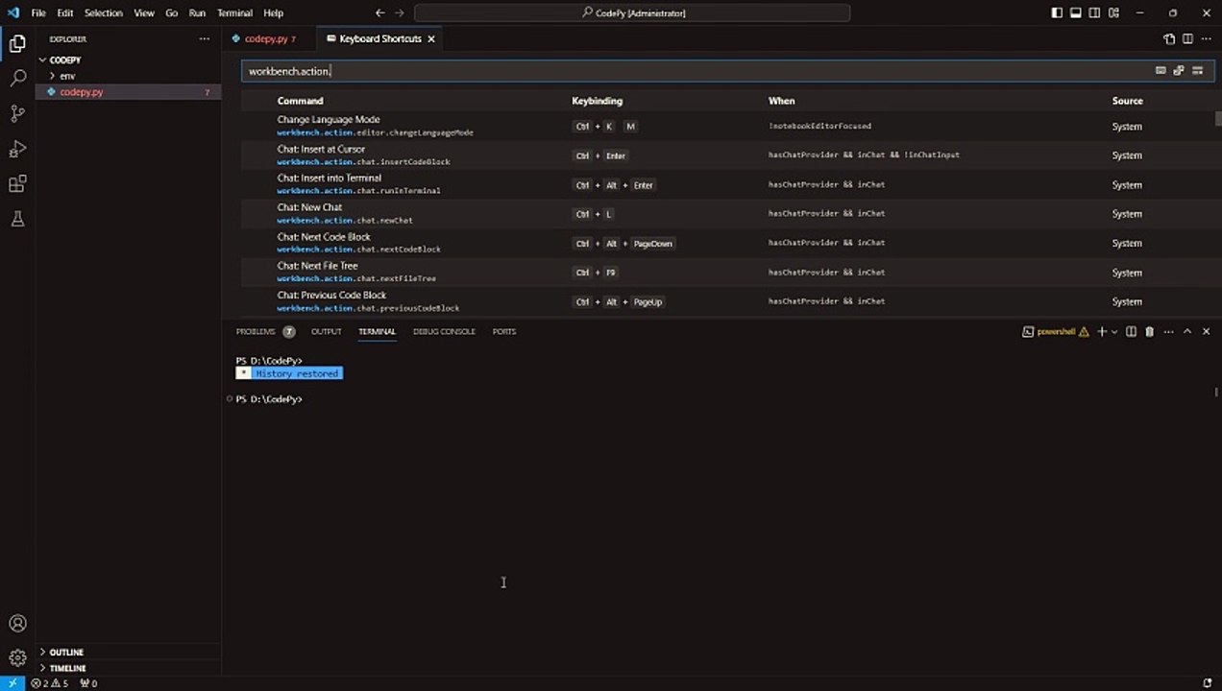The height and width of the screenshot is (691, 1222).
Task: Toggle the bottom Panel visibility
Action: (1076, 12)
